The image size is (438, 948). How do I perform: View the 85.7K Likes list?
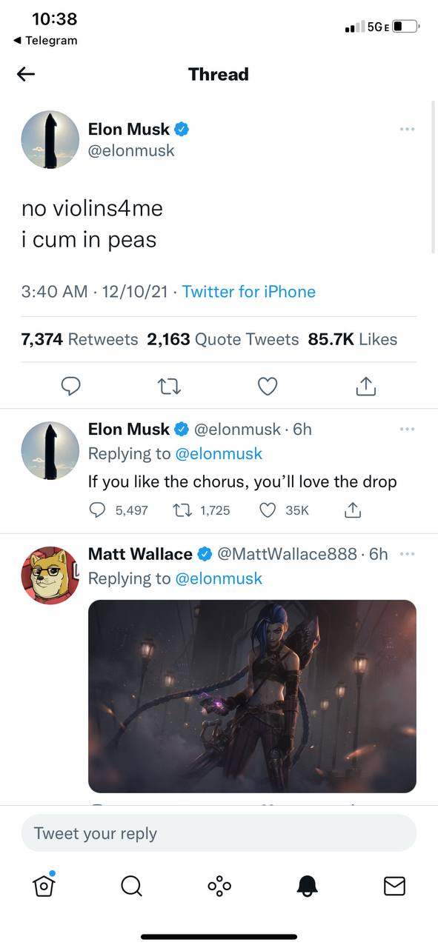(x=353, y=339)
